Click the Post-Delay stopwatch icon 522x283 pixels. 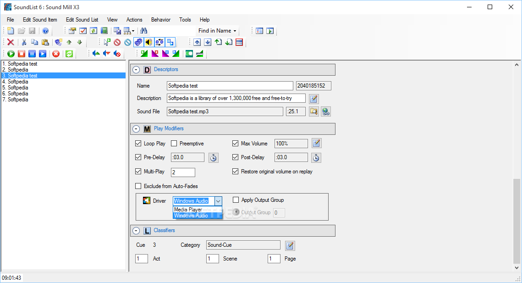[x=316, y=158]
